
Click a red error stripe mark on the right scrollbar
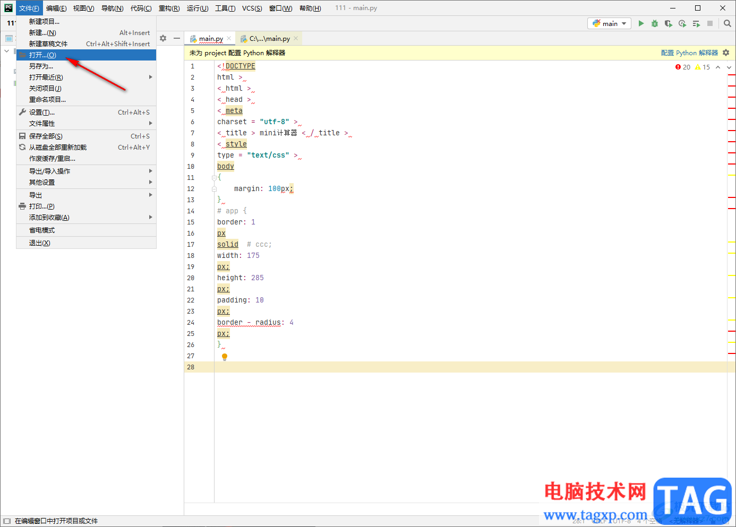point(732,76)
